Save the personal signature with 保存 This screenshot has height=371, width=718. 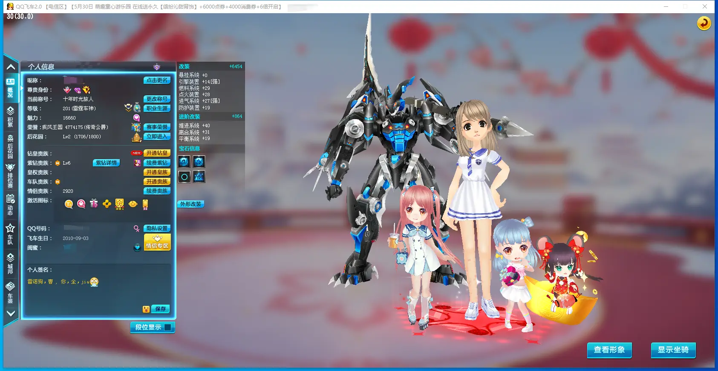161,309
